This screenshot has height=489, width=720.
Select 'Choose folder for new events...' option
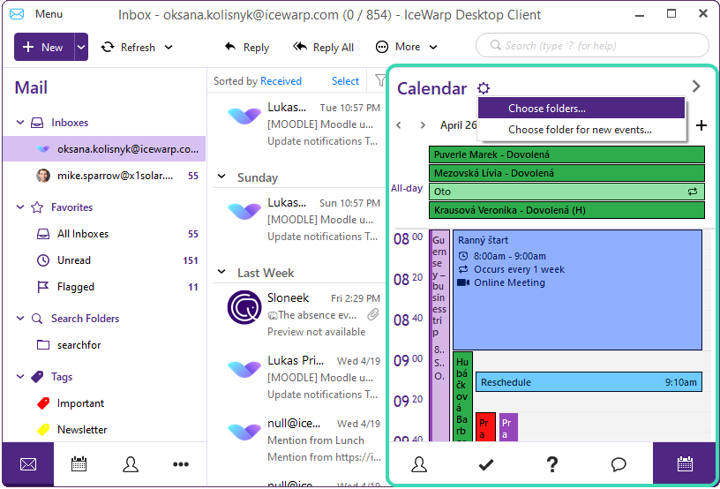coord(580,130)
